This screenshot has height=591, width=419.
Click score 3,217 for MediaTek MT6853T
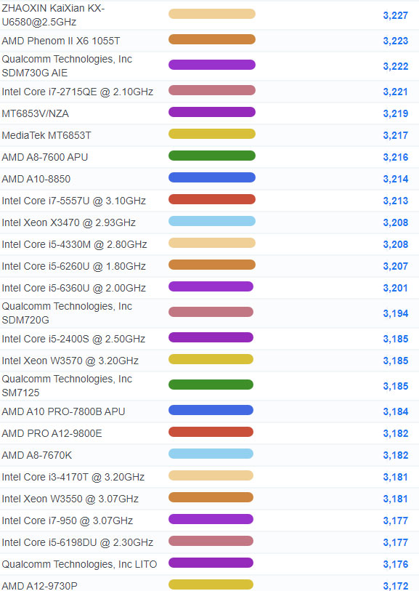click(x=396, y=135)
